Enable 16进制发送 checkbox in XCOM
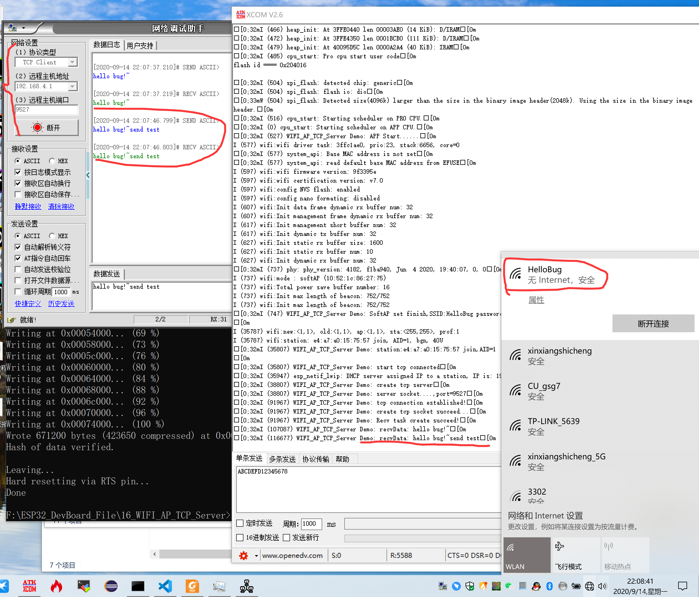The width and height of the screenshot is (699, 597). click(x=240, y=538)
